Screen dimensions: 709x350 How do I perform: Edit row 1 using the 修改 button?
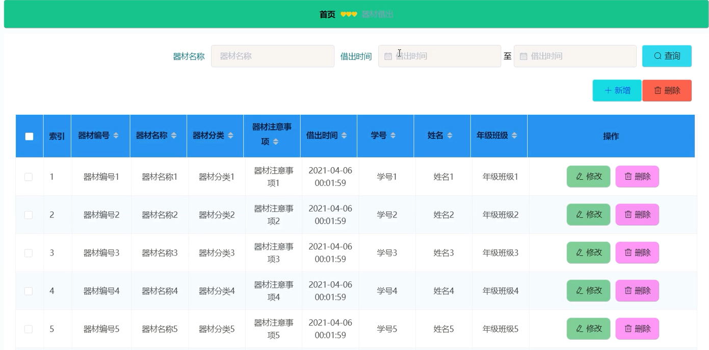coord(588,177)
